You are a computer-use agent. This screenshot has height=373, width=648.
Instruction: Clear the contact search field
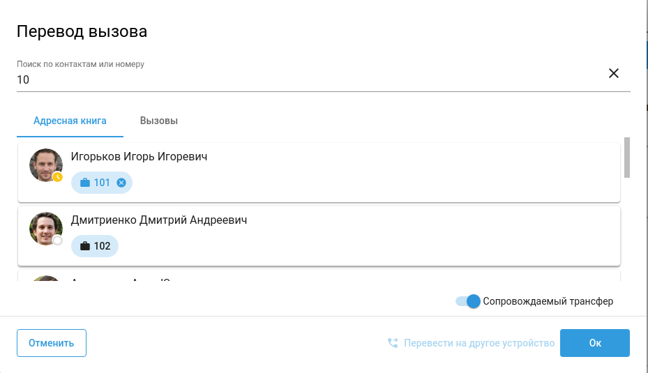click(614, 73)
